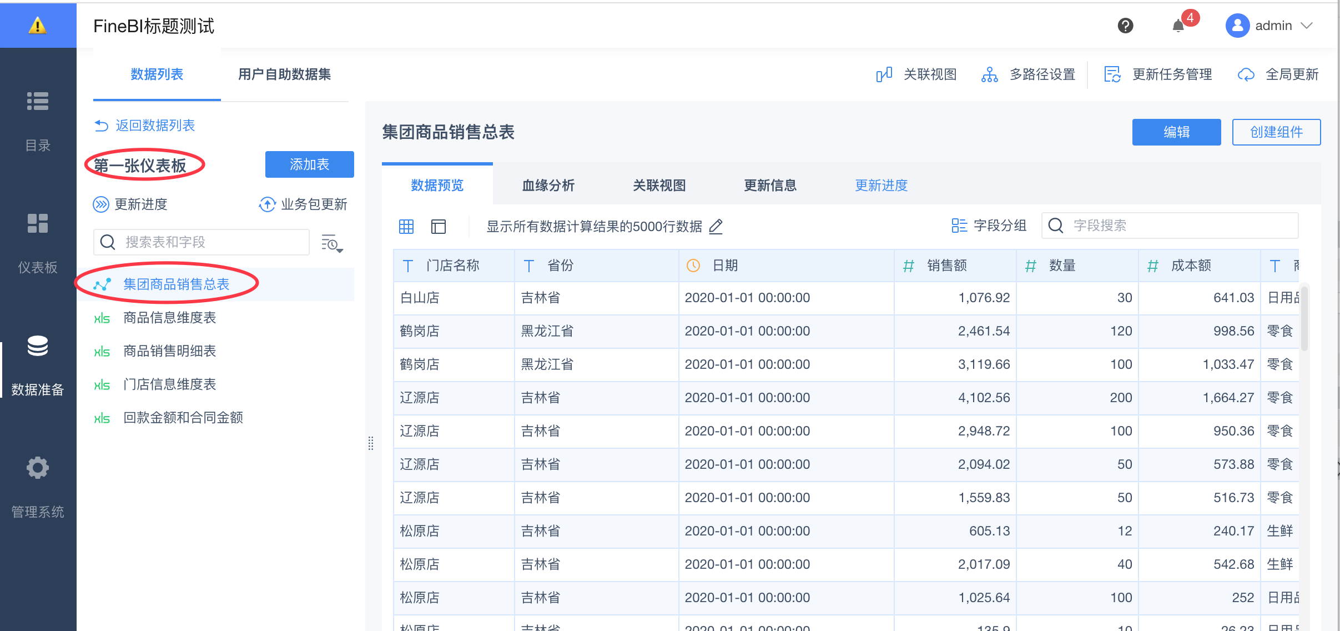Image resolution: width=1340 pixels, height=631 pixels.
Task: Click 业务包更新 package update
Action: click(x=303, y=204)
